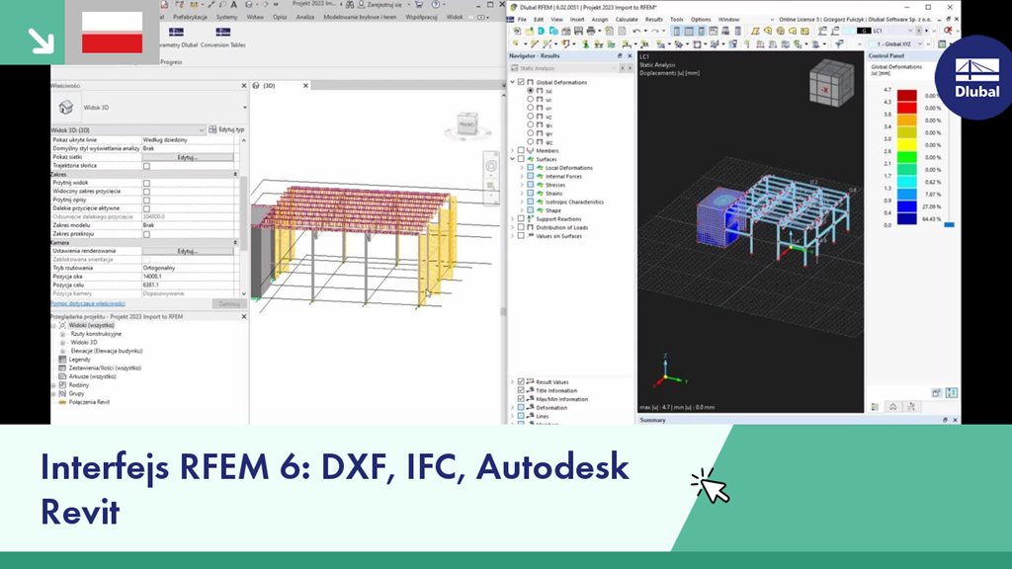Click the Zastosuj button in properties
Screen dimensions: 1012x569
(x=228, y=303)
